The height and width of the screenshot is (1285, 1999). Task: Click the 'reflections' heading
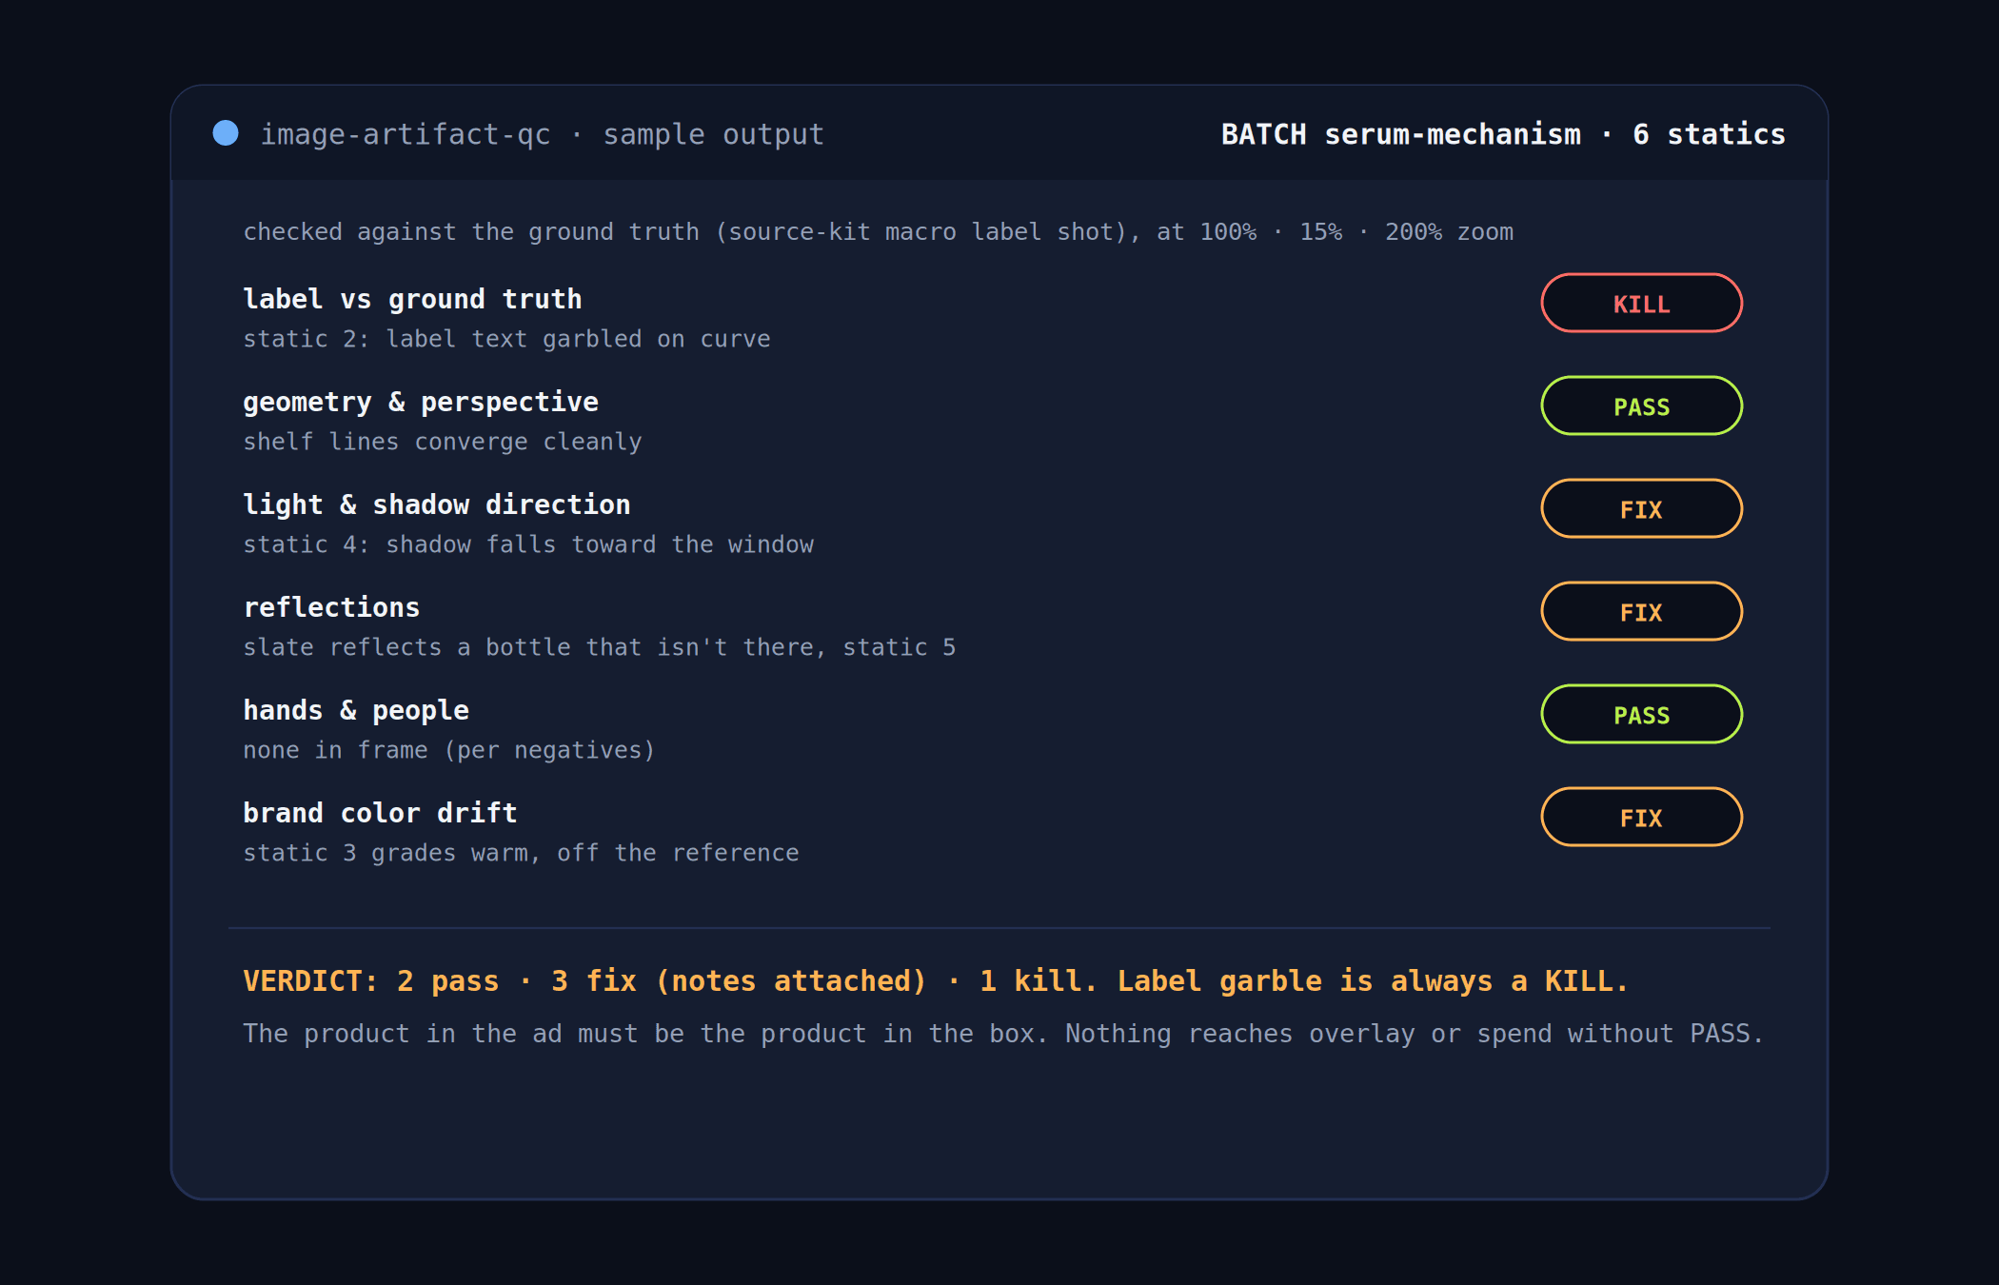[x=331, y=607]
